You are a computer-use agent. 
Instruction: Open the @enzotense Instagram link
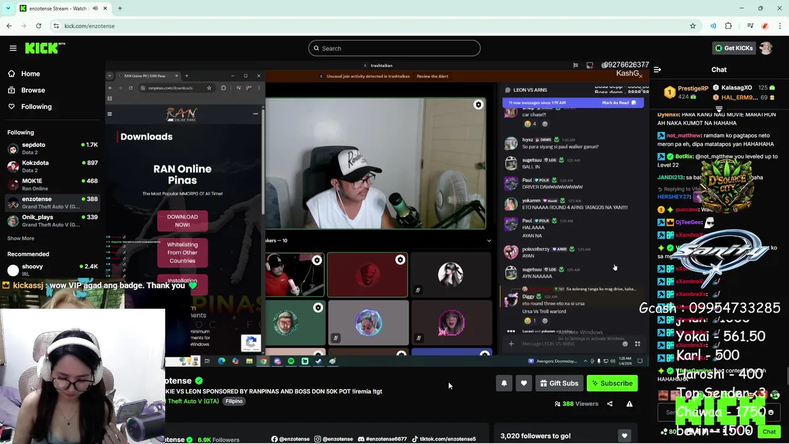coord(333,439)
